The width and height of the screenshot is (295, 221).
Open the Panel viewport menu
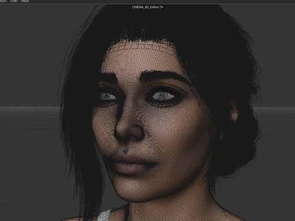[x=25, y=1]
